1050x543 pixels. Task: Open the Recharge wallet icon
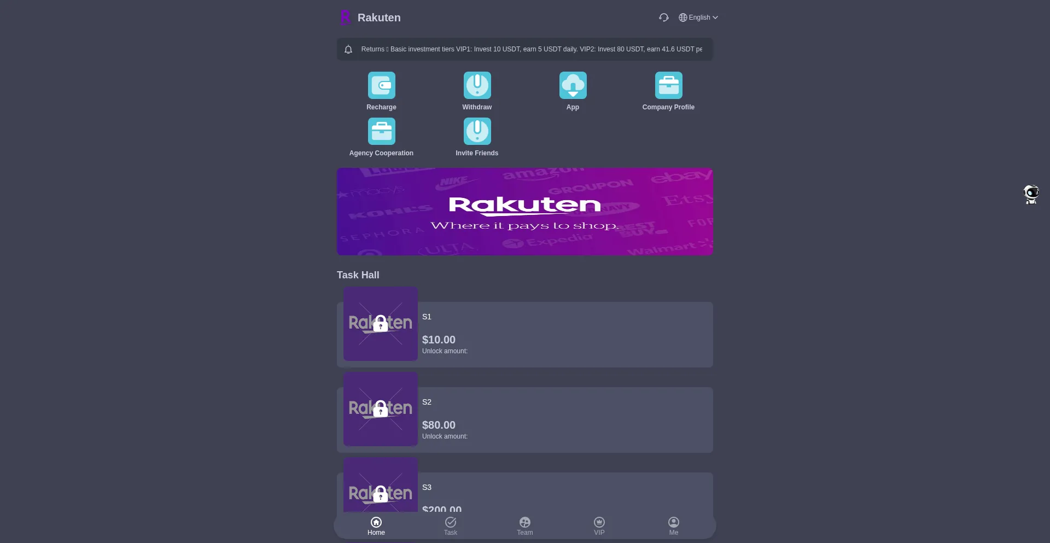(x=381, y=86)
